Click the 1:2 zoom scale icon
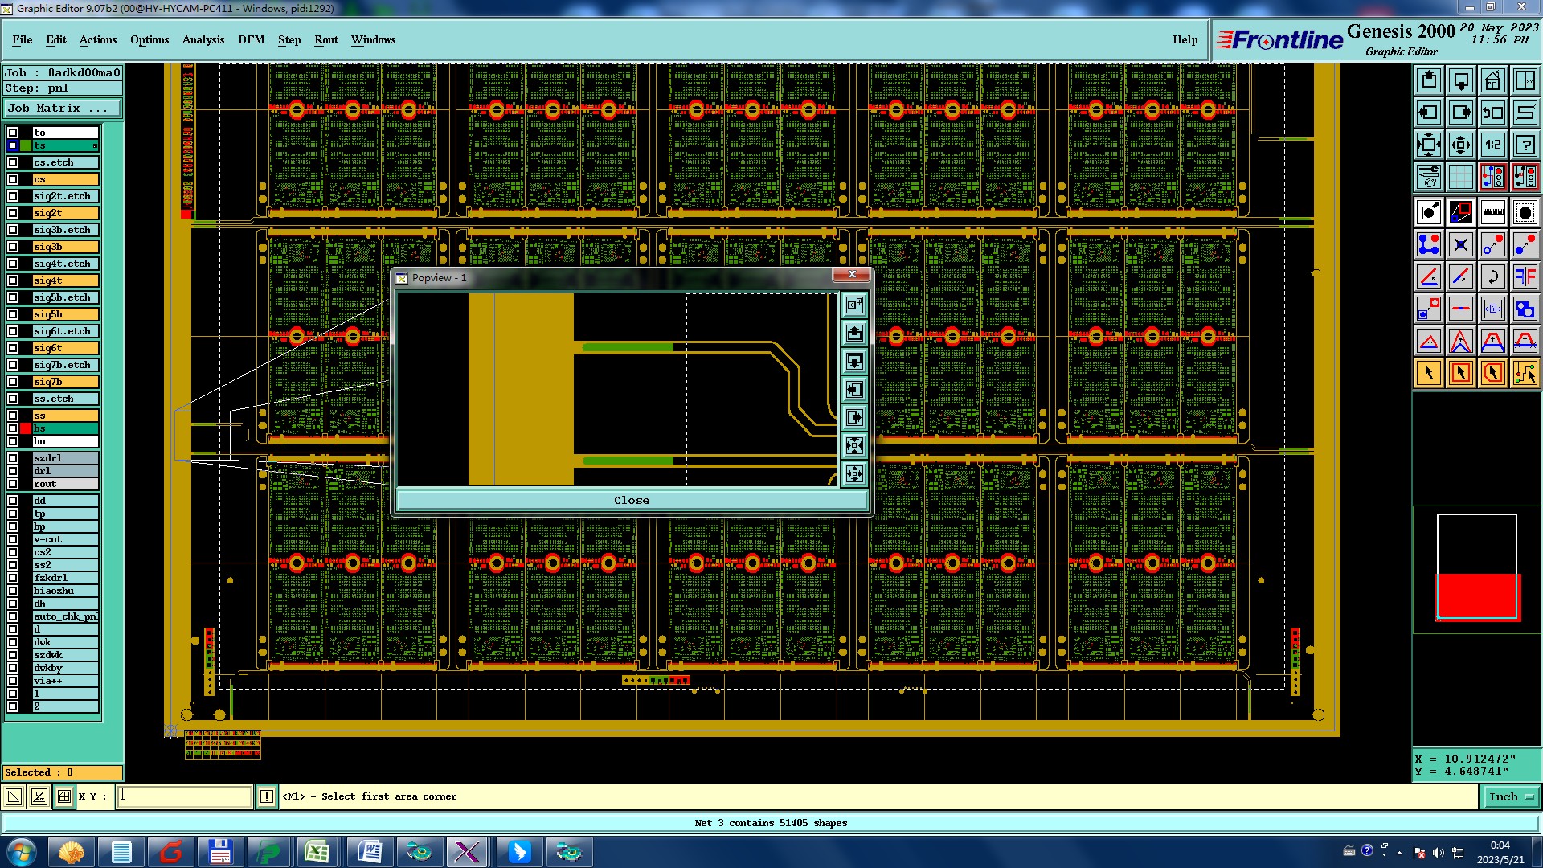Screen dimensions: 1543x868 pos(1492,145)
